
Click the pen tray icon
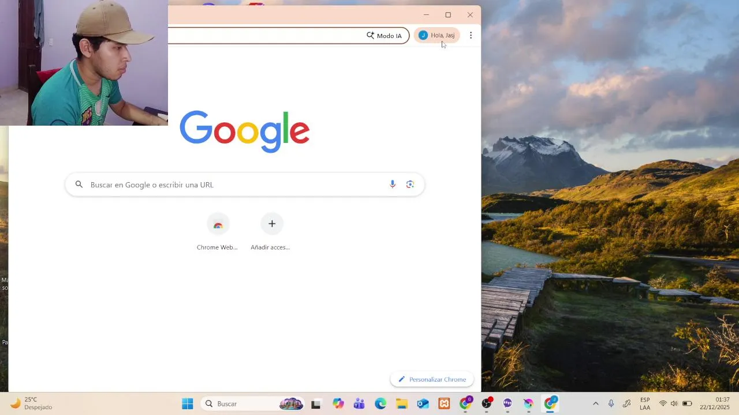pos(626,404)
